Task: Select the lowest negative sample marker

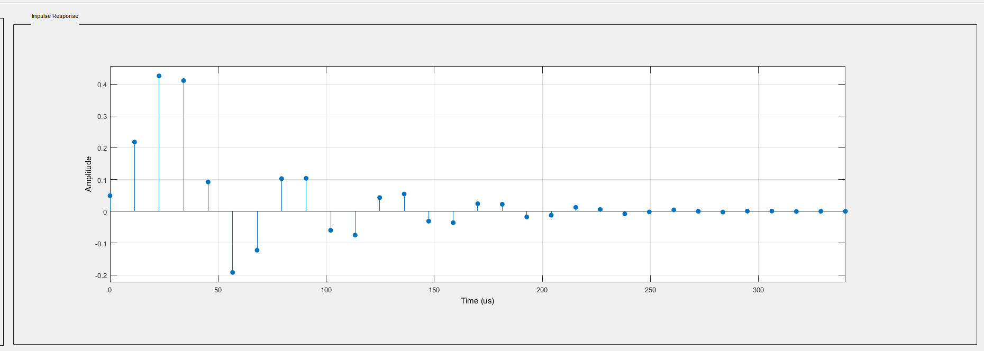Action: (232, 272)
